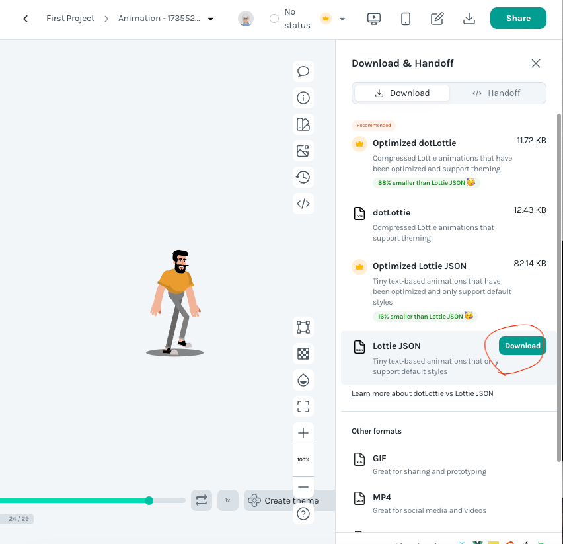
Task: Open the info circle icon
Action: [x=303, y=98]
